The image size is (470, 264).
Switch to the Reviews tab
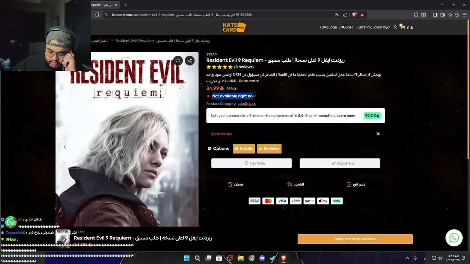point(269,148)
